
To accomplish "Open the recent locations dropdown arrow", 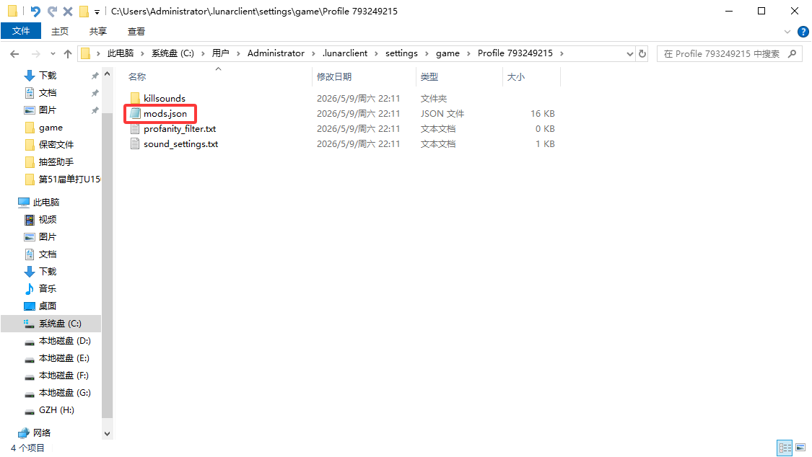I will click(x=53, y=54).
